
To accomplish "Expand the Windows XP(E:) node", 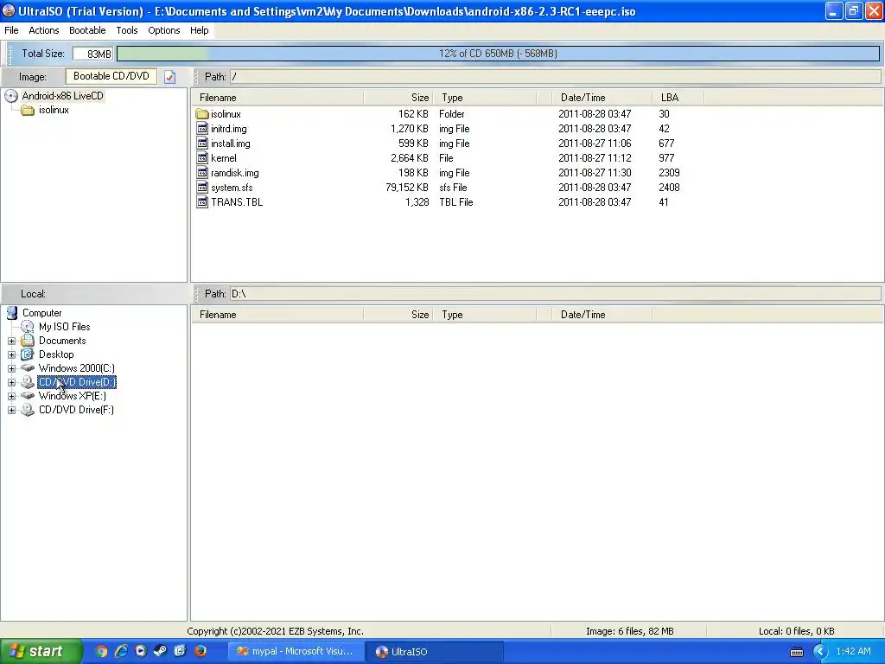I will [11, 396].
